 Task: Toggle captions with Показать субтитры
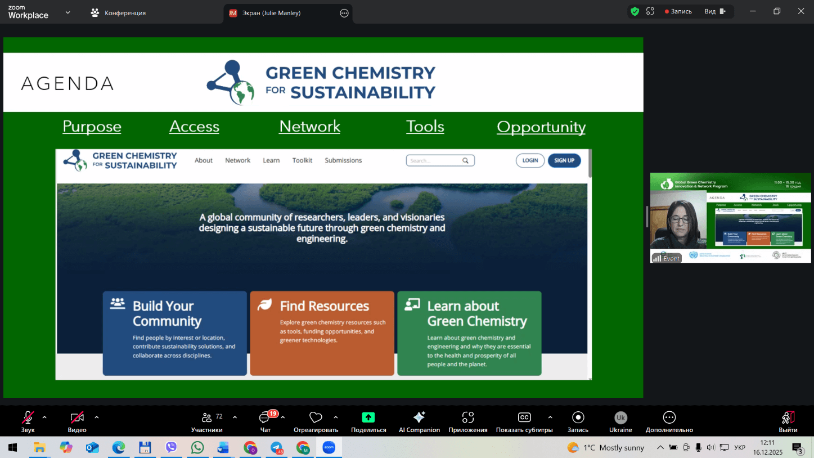pyautogui.click(x=524, y=421)
